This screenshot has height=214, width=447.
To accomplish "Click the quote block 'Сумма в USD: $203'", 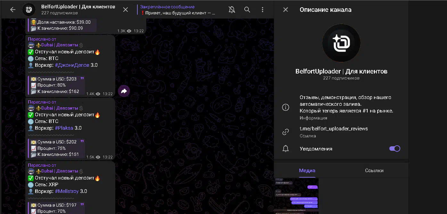I will tap(56, 85).
